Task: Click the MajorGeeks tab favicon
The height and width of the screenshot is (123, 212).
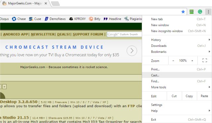Action: (4, 3)
